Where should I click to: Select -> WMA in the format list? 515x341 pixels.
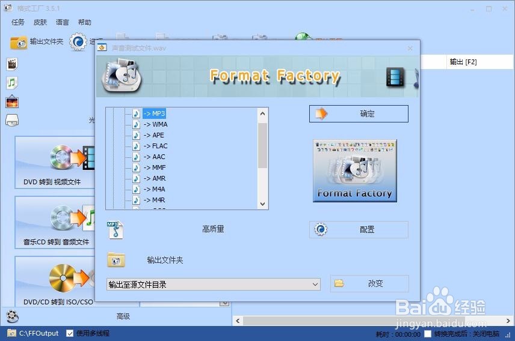155,124
